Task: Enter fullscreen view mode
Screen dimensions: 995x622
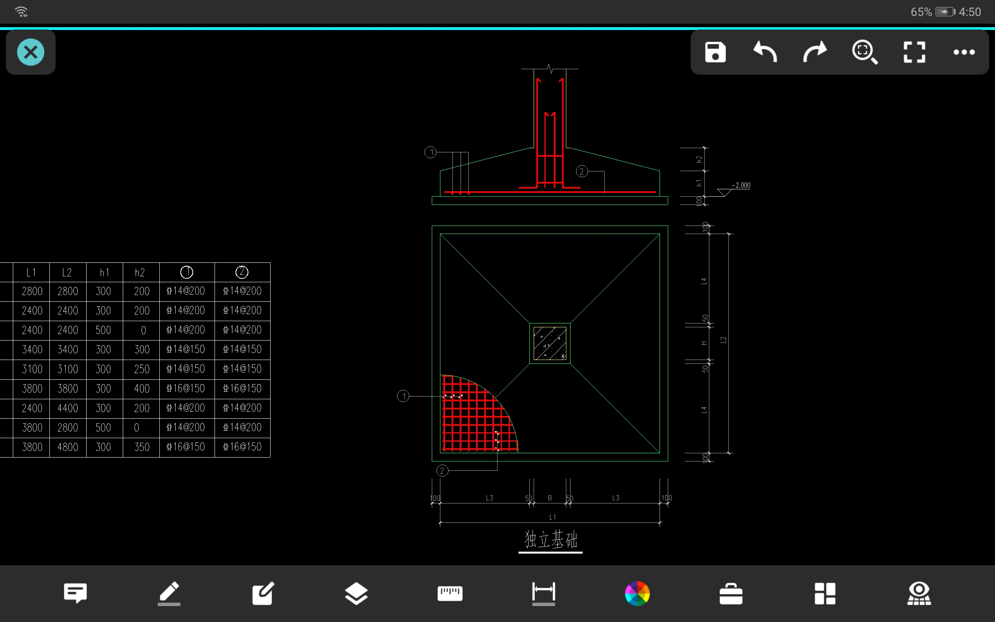Action: (x=915, y=52)
